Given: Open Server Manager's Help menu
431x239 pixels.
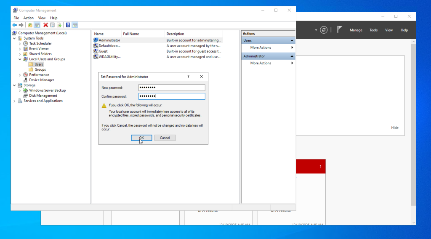Looking at the screenshot, I should pyautogui.click(x=404, y=30).
